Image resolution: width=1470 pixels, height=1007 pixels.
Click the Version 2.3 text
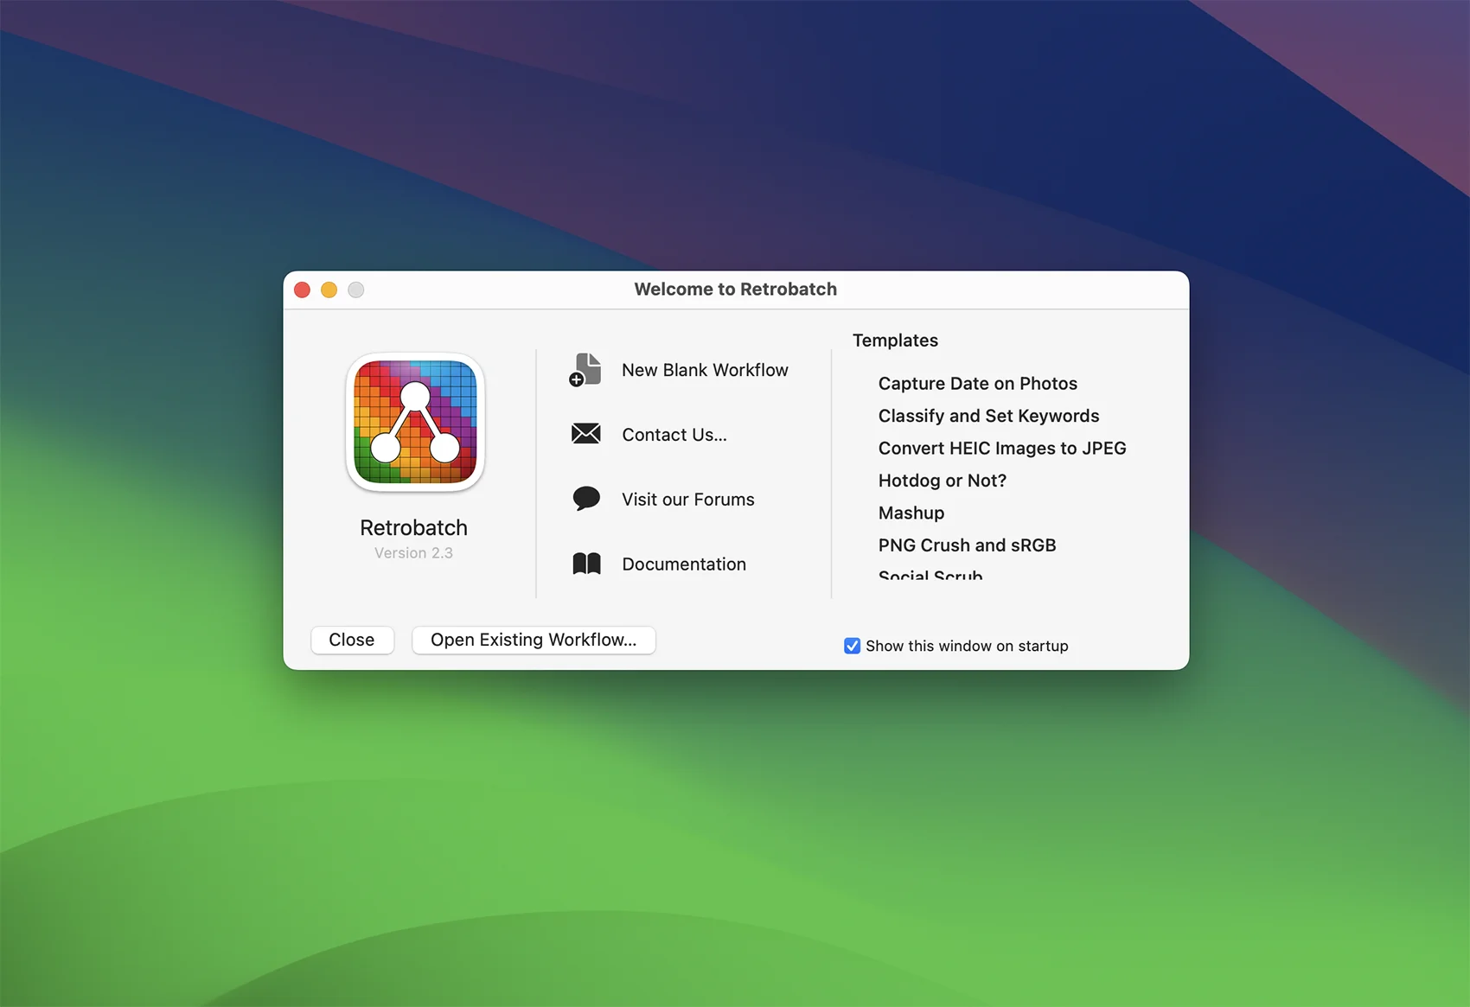coord(413,553)
